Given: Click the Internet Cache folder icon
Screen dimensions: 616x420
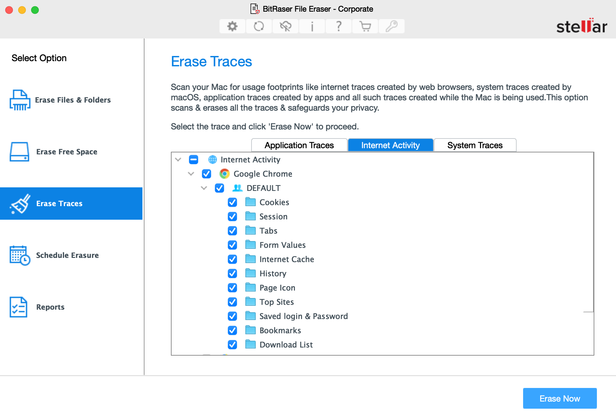Looking at the screenshot, I should tap(251, 259).
